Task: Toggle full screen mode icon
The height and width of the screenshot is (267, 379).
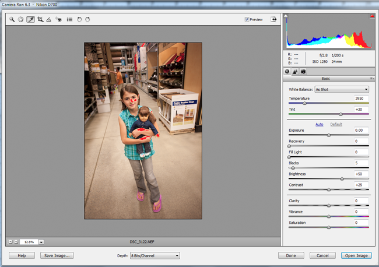Action: [273, 19]
